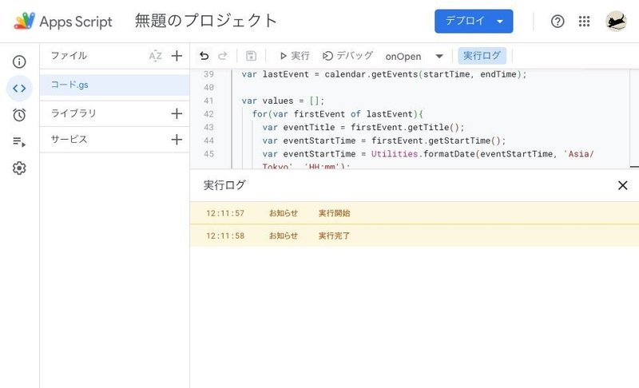Click line 43 eventTitle assignment
The image size is (639, 388).
(x=363, y=128)
